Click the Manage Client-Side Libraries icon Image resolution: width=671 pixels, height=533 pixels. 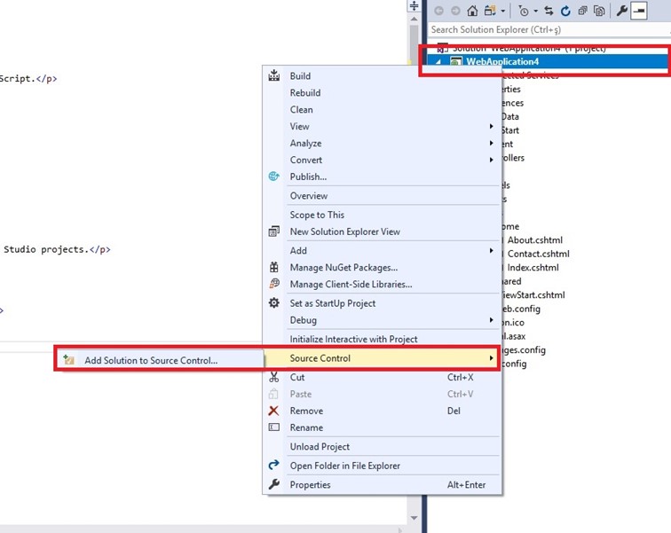point(274,284)
